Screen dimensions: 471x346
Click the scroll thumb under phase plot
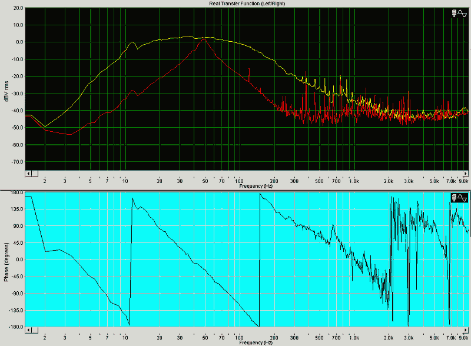(35, 330)
